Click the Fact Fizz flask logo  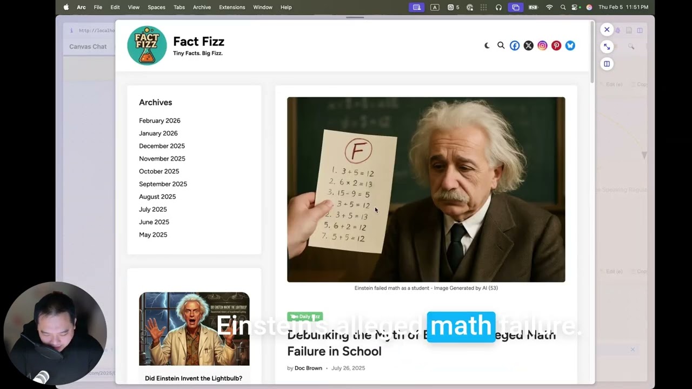[x=147, y=46]
